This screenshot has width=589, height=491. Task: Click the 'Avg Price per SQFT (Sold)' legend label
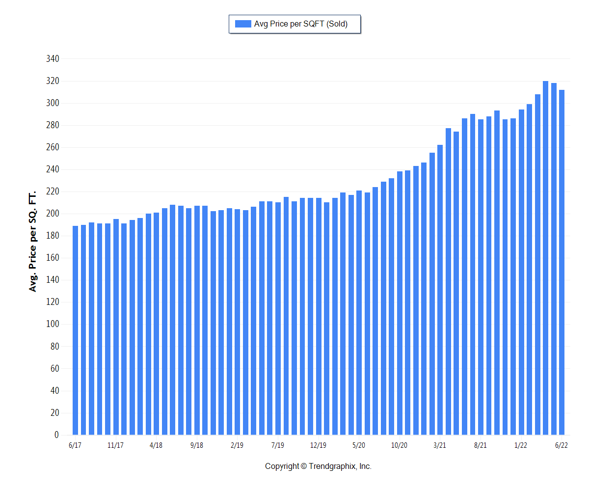(x=300, y=24)
